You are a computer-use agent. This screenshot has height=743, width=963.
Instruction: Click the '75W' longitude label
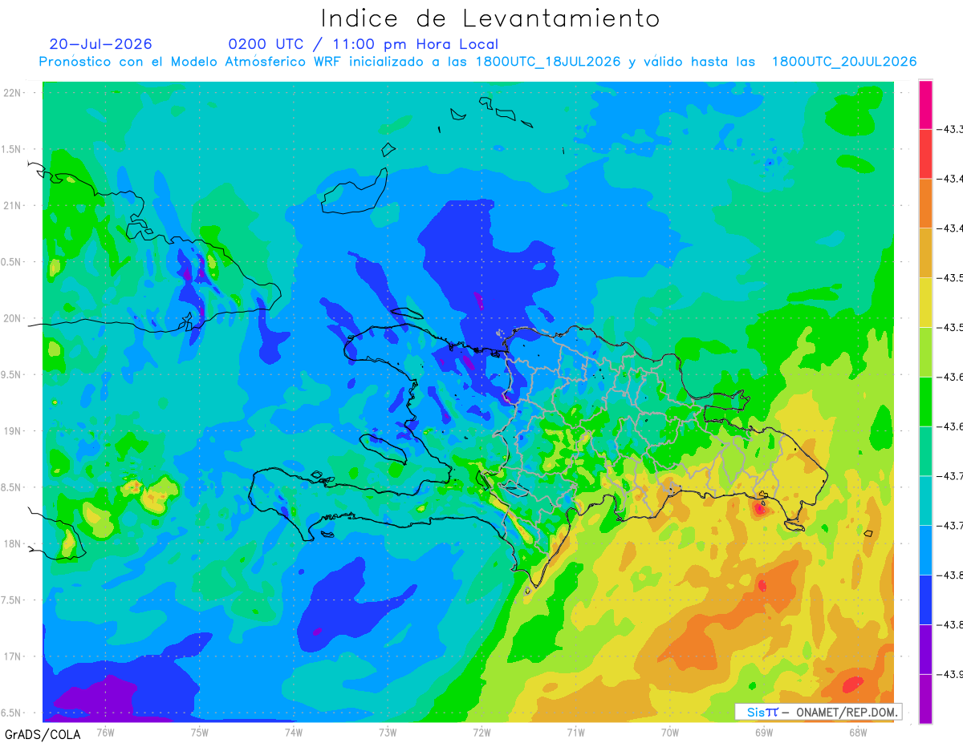[x=199, y=732]
